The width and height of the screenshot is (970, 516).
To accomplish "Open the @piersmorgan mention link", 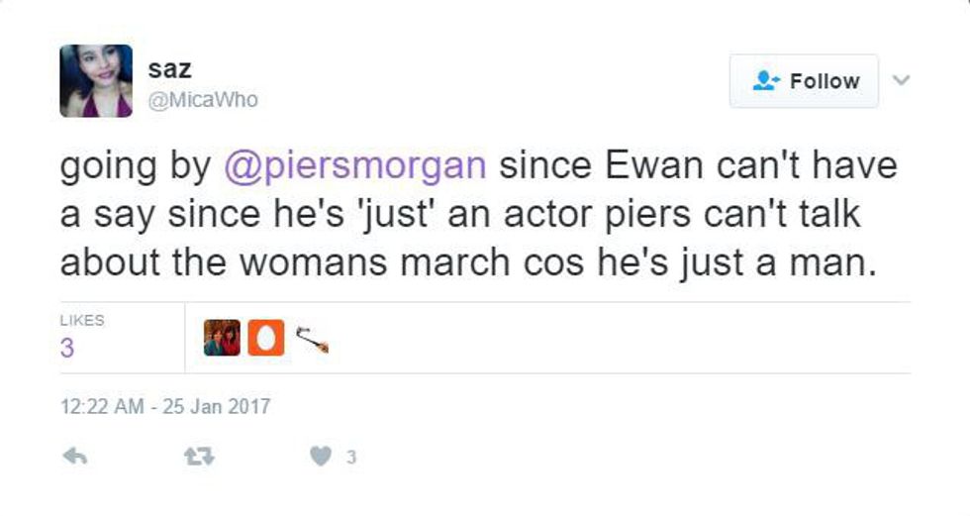I will click(x=355, y=166).
